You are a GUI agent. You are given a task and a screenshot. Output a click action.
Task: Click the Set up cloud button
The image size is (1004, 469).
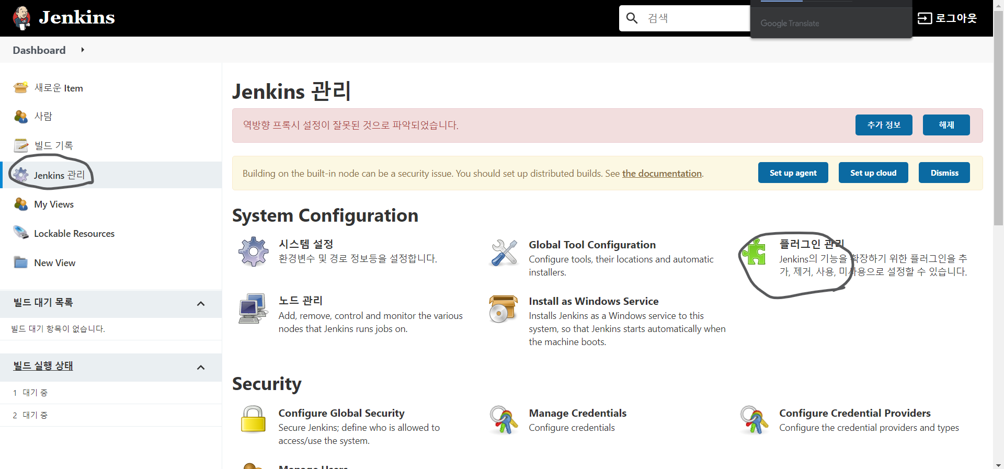pos(873,173)
